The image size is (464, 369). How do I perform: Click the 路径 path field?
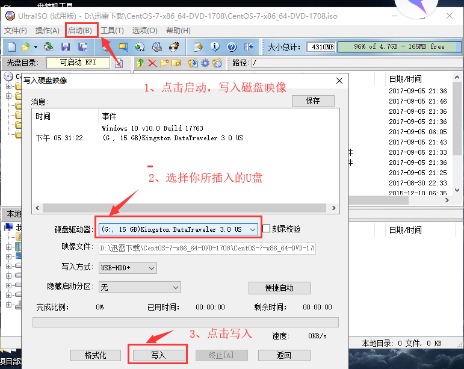tap(357, 63)
